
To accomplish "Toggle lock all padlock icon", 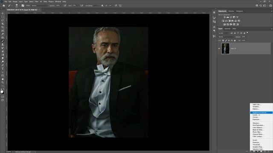I will point(235,40).
